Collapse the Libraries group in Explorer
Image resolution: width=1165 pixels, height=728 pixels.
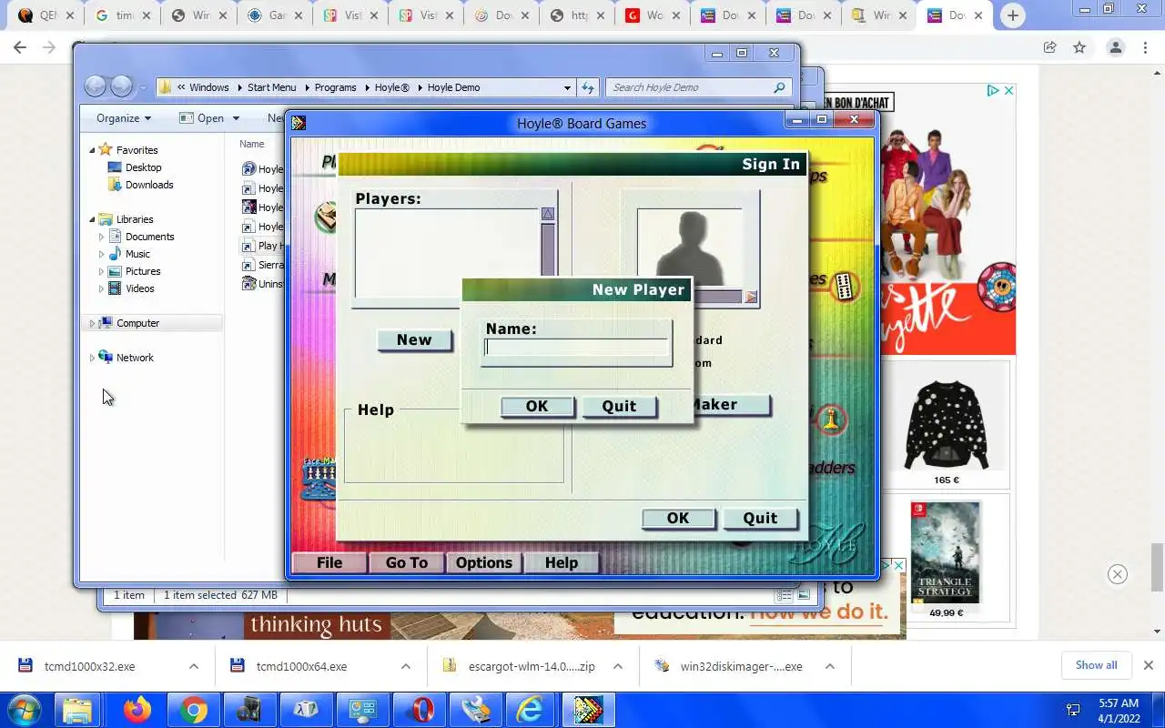[92, 219]
